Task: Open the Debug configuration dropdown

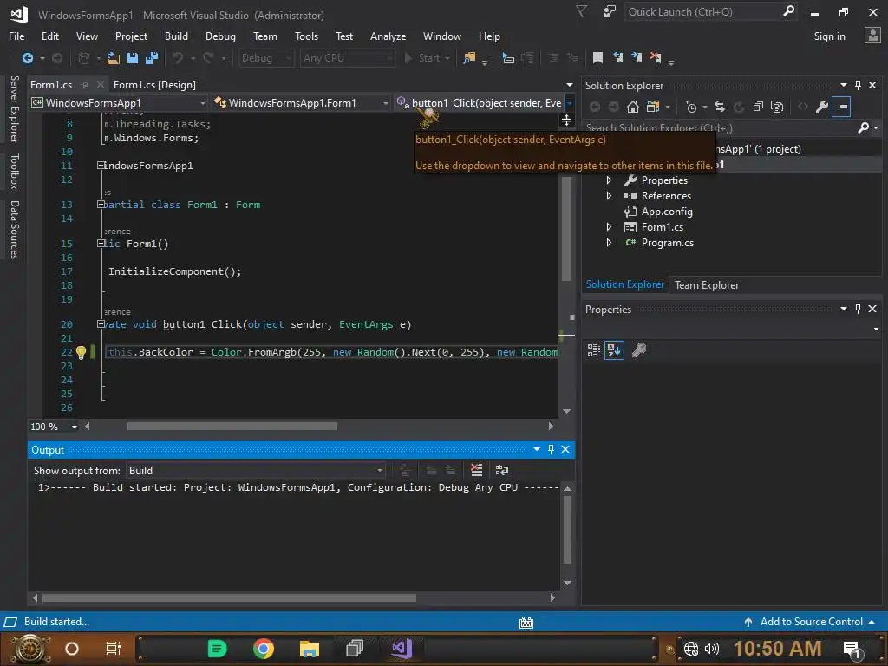Action: click(x=265, y=58)
